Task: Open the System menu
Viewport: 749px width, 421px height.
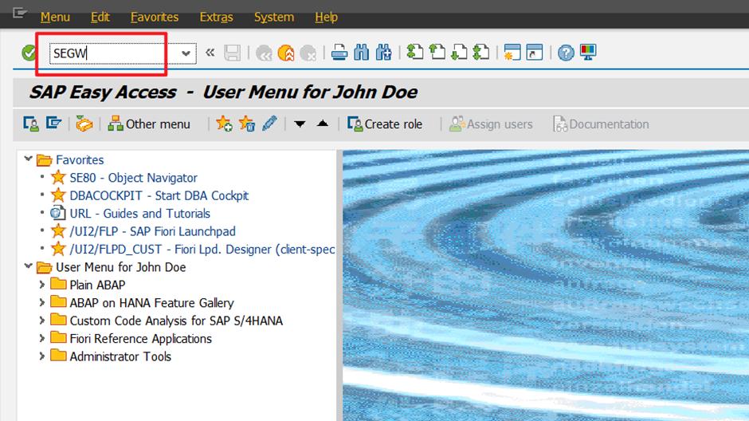Action: (274, 18)
